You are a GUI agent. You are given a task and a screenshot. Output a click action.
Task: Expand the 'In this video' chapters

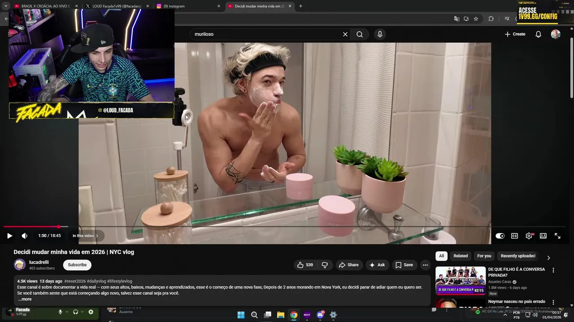(85, 236)
